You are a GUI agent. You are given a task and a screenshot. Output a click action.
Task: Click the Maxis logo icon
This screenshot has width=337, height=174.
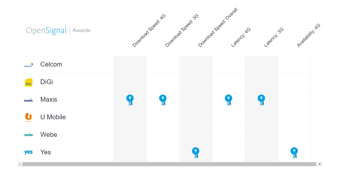point(28,100)
